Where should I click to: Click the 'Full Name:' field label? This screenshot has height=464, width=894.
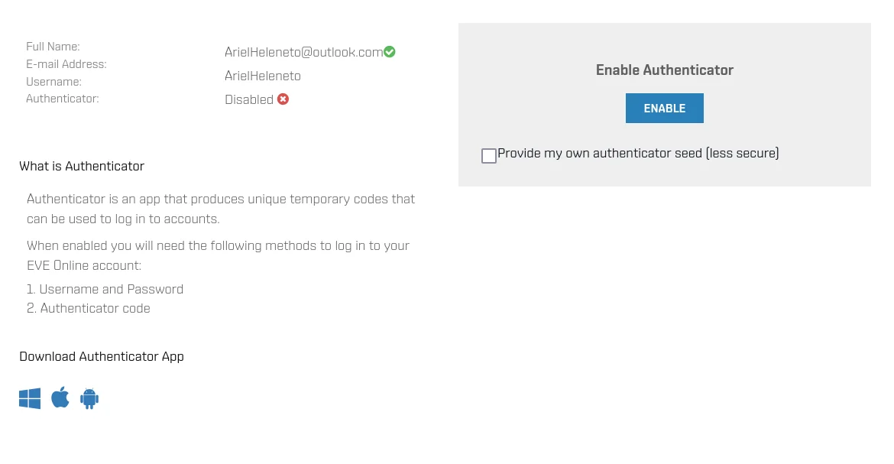[53, 47]
